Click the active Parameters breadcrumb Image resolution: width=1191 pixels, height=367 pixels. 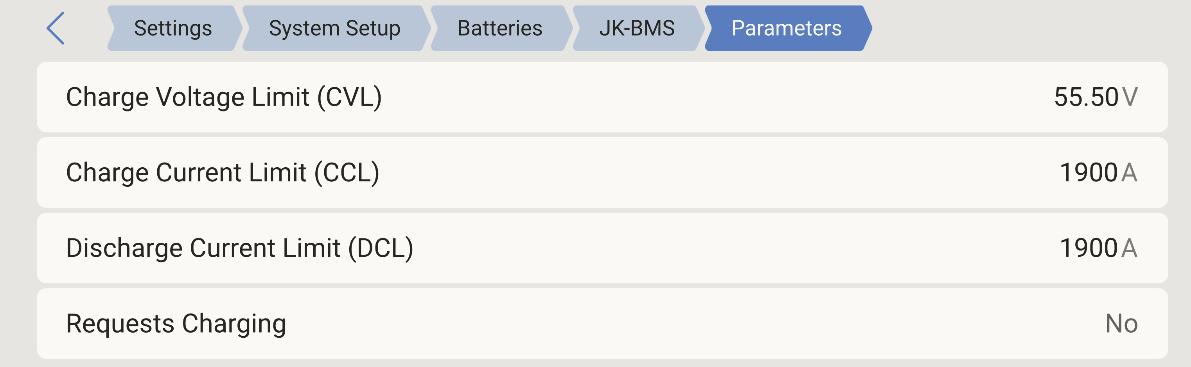pos(786,28)
